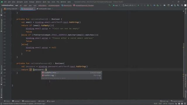Open the Build Variants on left strip
The width and height of the screenshot is (187, 105).
(1, 93)
